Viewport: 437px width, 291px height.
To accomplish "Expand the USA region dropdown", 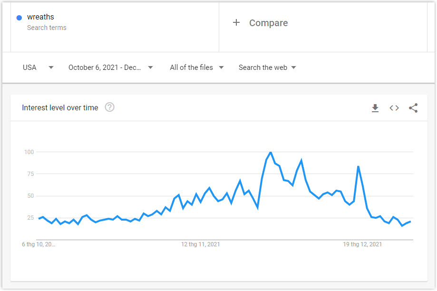I will click(38, 68).
